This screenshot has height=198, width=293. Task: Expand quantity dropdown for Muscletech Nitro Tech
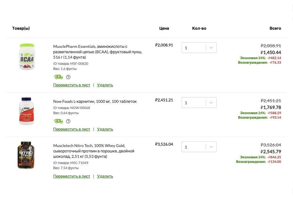(x=211, y=147)
